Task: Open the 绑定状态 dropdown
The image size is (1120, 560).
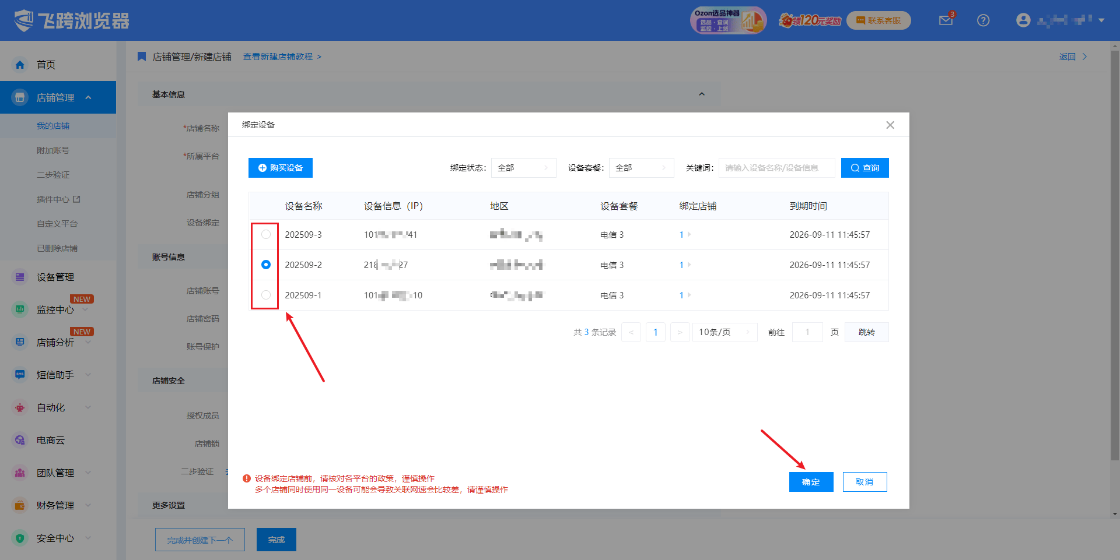Action: point(523,168)
